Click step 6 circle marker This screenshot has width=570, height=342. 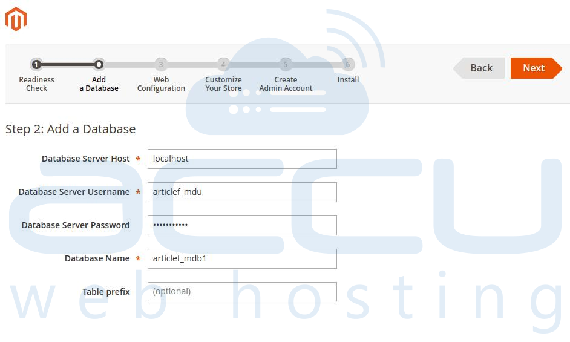pyautogui.click(x=348, y=64)
